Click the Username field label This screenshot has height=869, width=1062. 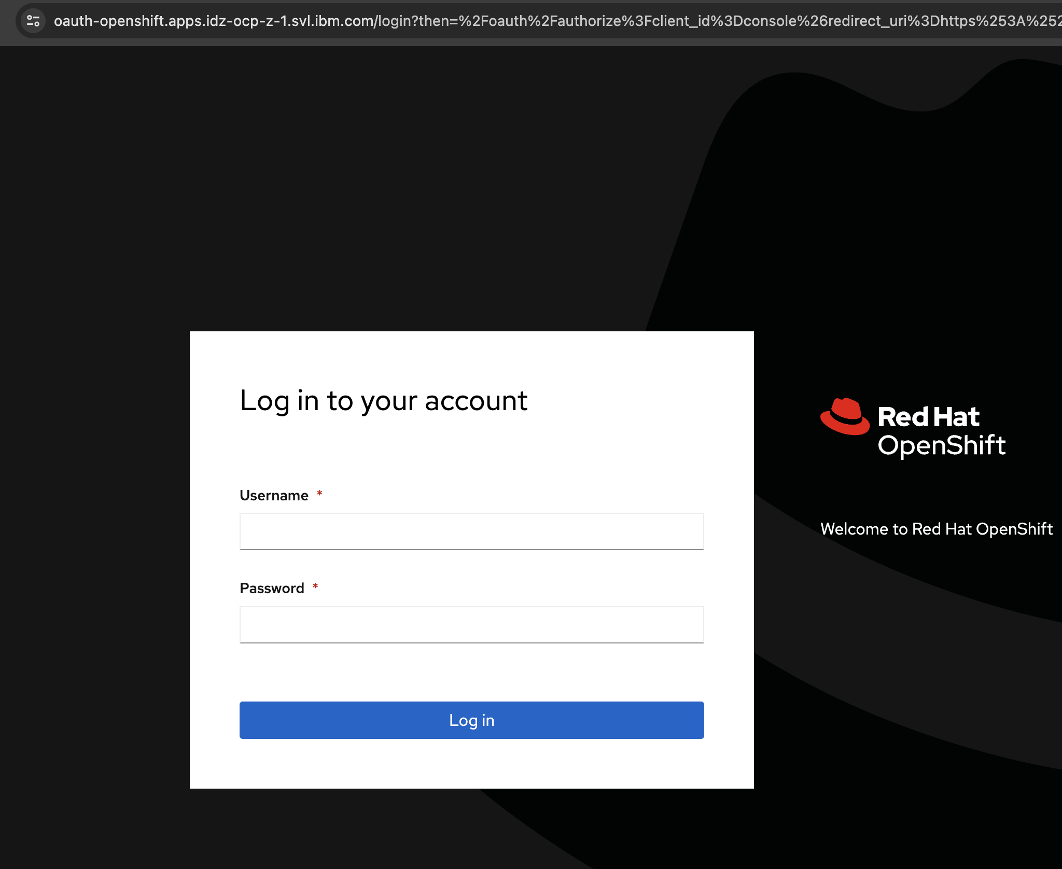274,495
